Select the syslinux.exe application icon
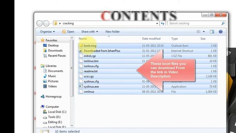This screenshot has width=236, height=133. point(81,86)
